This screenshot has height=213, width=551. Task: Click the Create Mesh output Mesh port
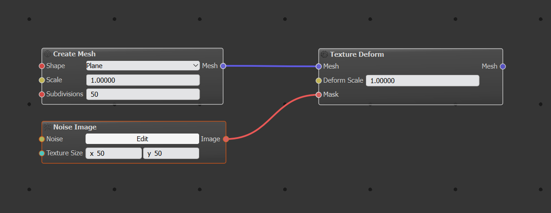click(x=223, y=66)
